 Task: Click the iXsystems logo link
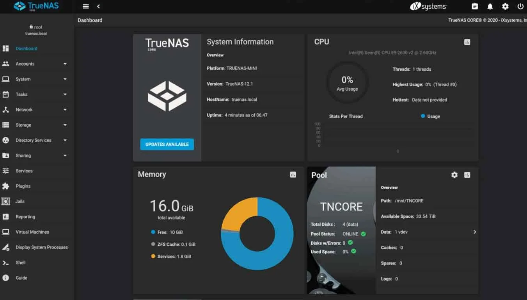(x=428, y=6)
